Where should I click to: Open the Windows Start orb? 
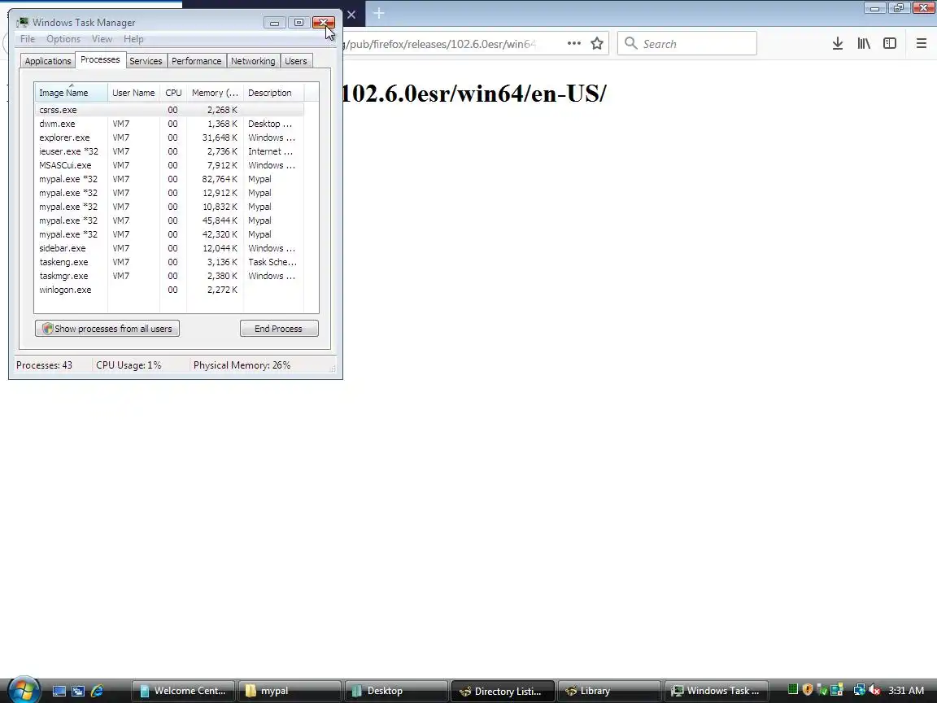(23, 689)
